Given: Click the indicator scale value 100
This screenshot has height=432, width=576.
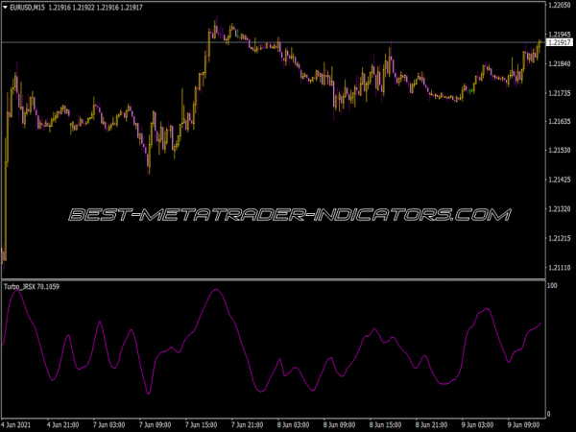Looking at the screenshot, I should click(x=552, y=286).
